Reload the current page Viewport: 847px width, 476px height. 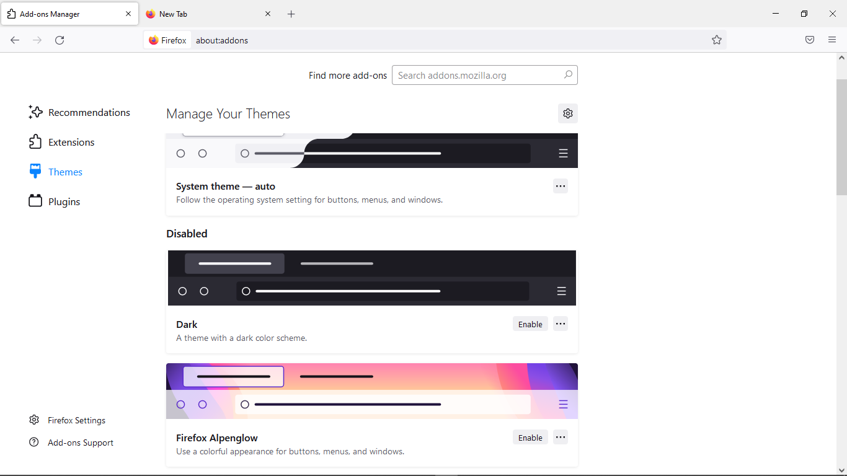click(60, 40)
